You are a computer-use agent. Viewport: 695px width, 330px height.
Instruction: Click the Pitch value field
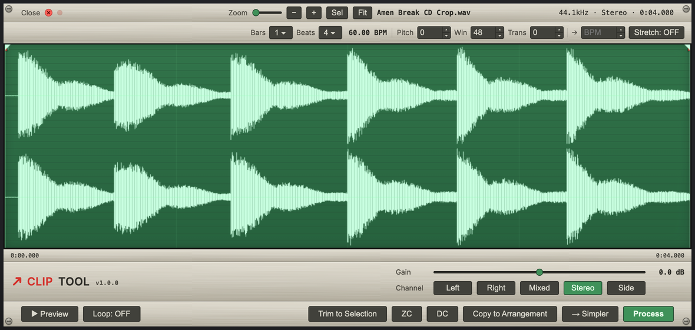pos(430,32)
